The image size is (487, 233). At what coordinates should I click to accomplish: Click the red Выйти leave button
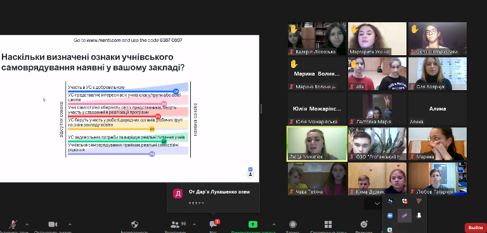click(x=475, y=228)
